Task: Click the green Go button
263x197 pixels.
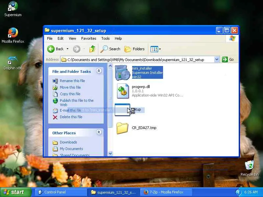Action: click(x=228, y=59)
